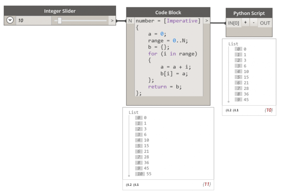Click the Code Block output port arrow

[x=207, y=21]
